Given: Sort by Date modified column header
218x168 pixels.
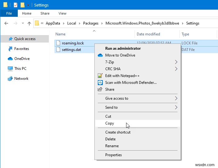Looking at the screenshot, I should pos(148,34).
